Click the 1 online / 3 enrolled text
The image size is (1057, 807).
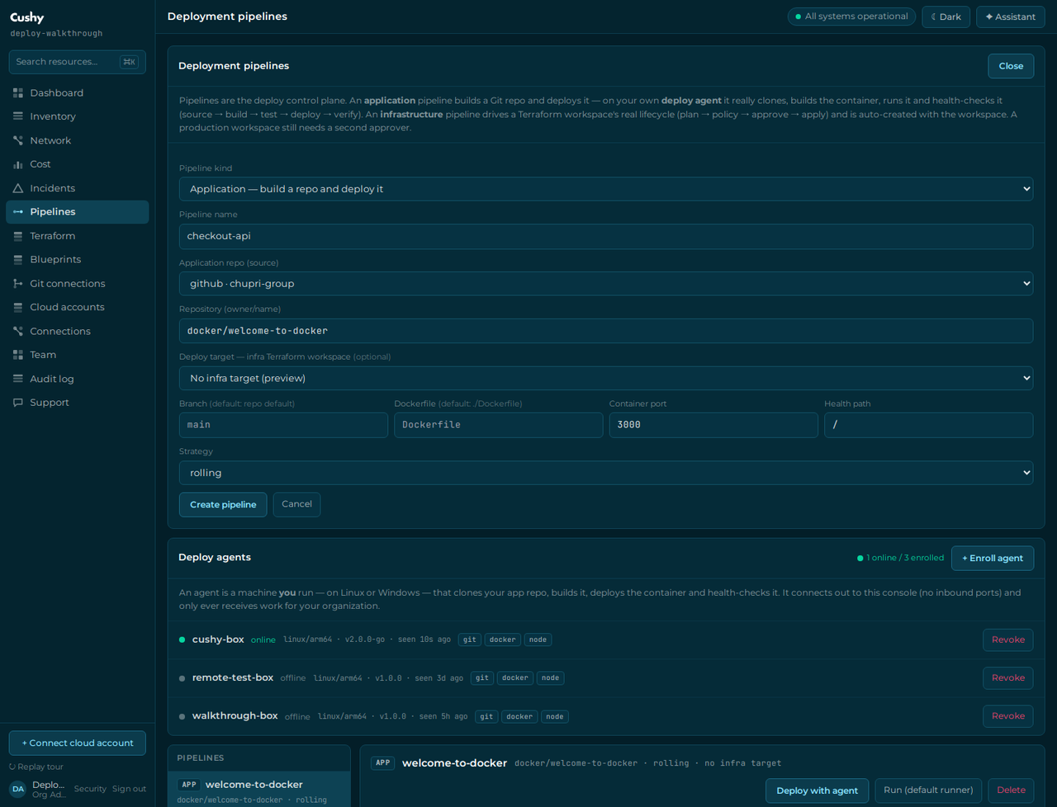(x=905, y=558)
